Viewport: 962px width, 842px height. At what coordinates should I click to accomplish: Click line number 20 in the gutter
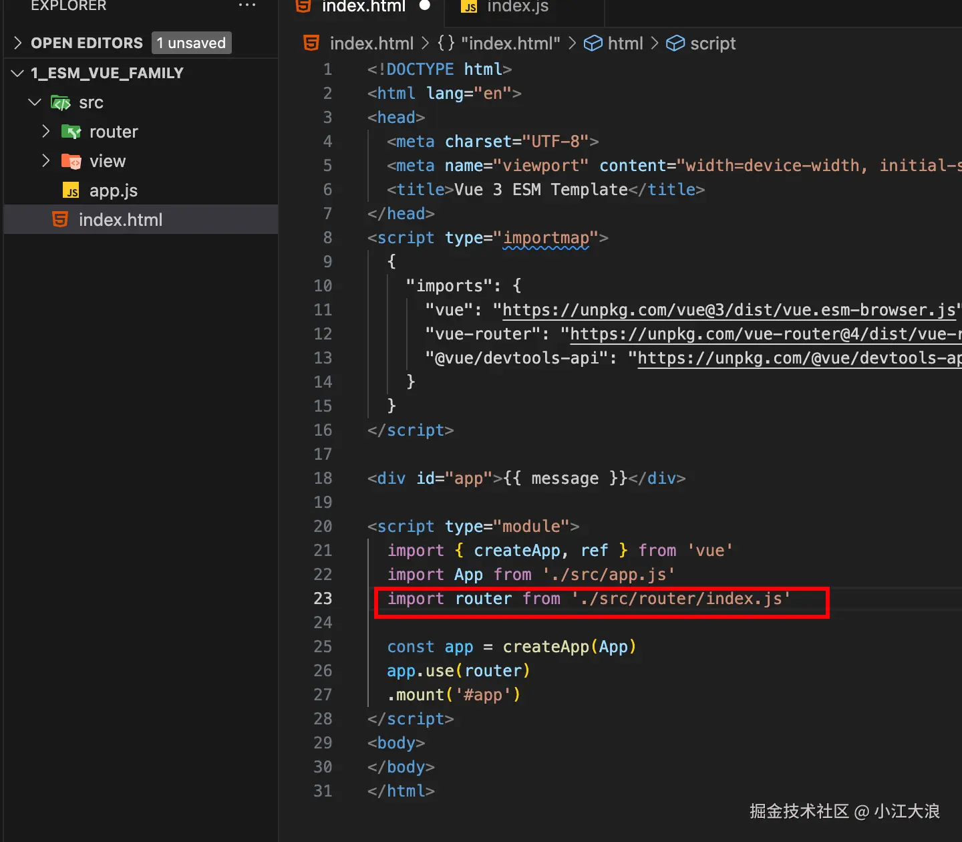tap(323, 527)
